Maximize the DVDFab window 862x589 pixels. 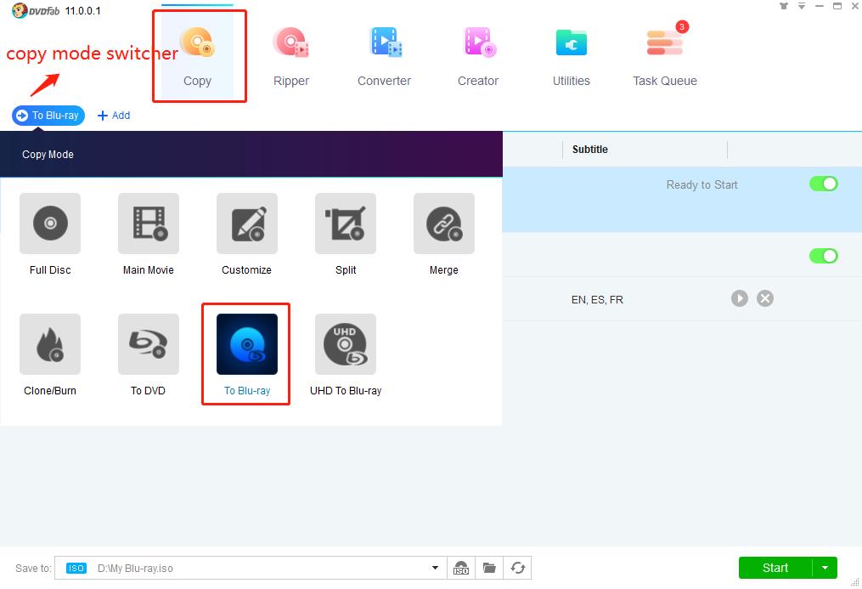[x=837, y=6]
